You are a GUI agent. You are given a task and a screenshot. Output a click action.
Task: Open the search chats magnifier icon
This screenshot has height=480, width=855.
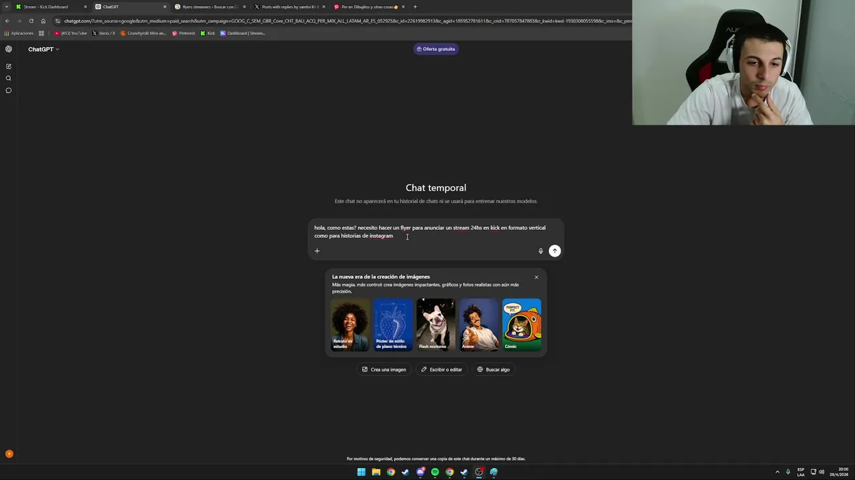pos(9,78)
